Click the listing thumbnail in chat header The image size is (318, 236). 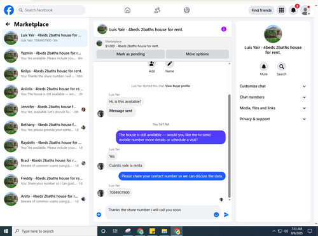point(102,29)
